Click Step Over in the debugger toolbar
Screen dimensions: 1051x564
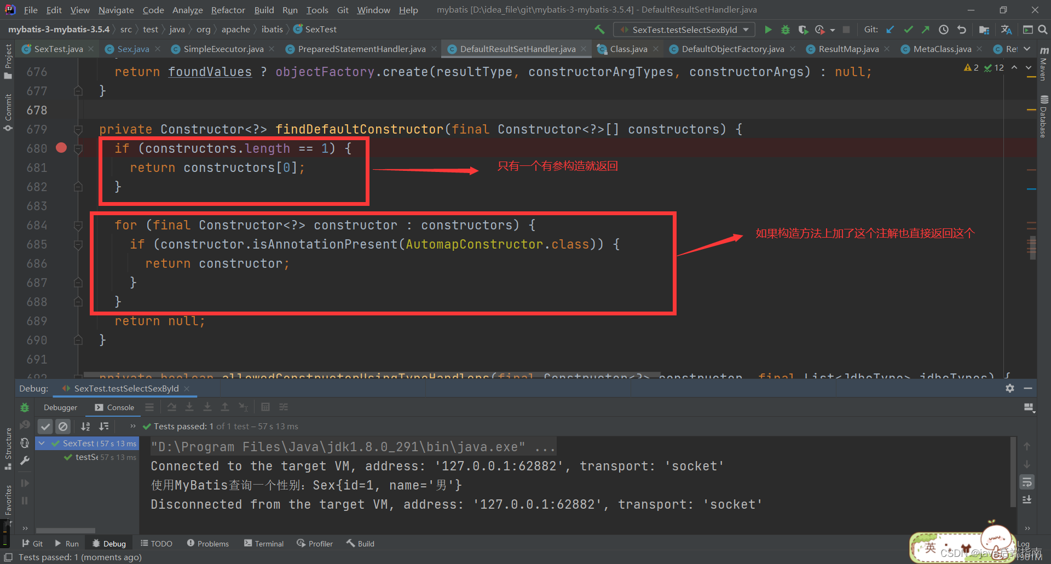(x=172, y=407)
